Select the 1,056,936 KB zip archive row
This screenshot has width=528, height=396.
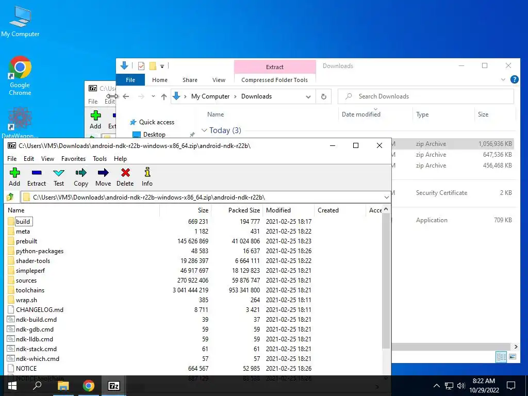click(453, 144)
